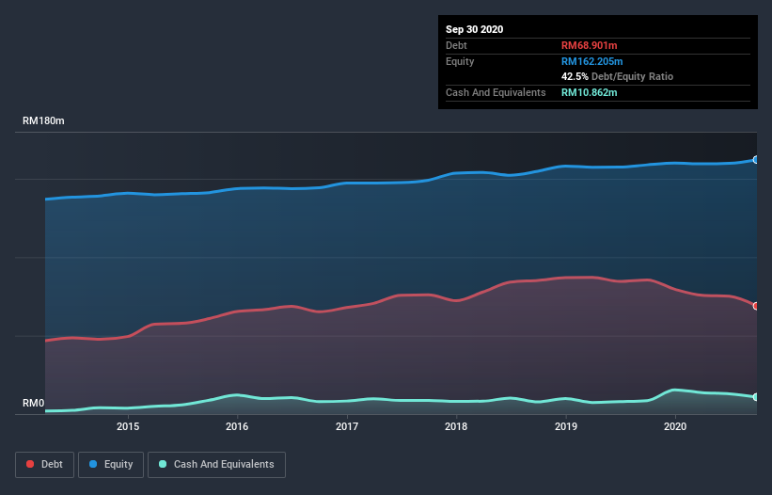Click the Equity row label in tooltip
The width and height of the screenshot is (772, 495).
coord(460,61)
